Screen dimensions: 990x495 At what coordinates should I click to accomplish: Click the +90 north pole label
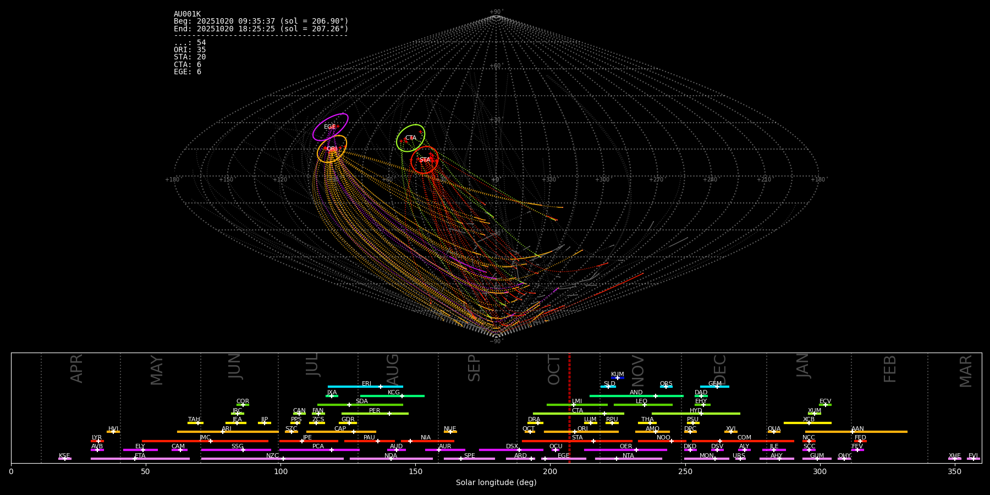coord(496,12)
